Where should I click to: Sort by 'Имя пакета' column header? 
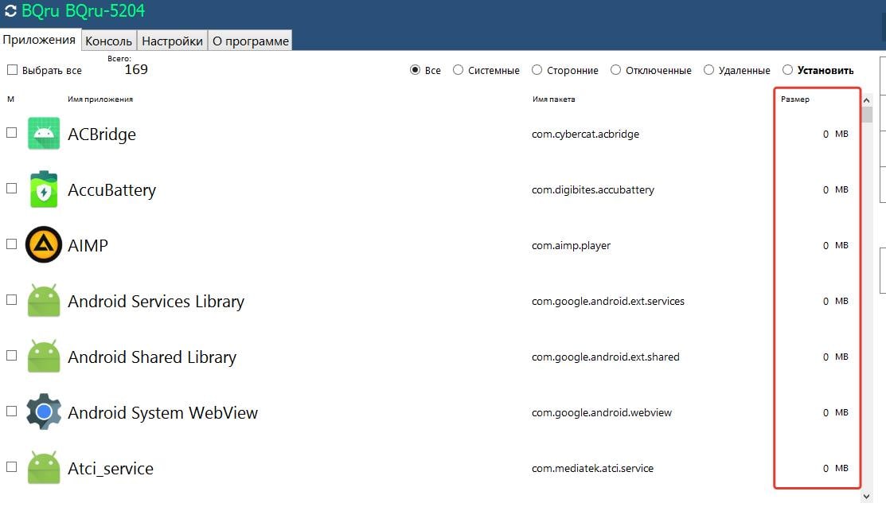coord(554,99)
